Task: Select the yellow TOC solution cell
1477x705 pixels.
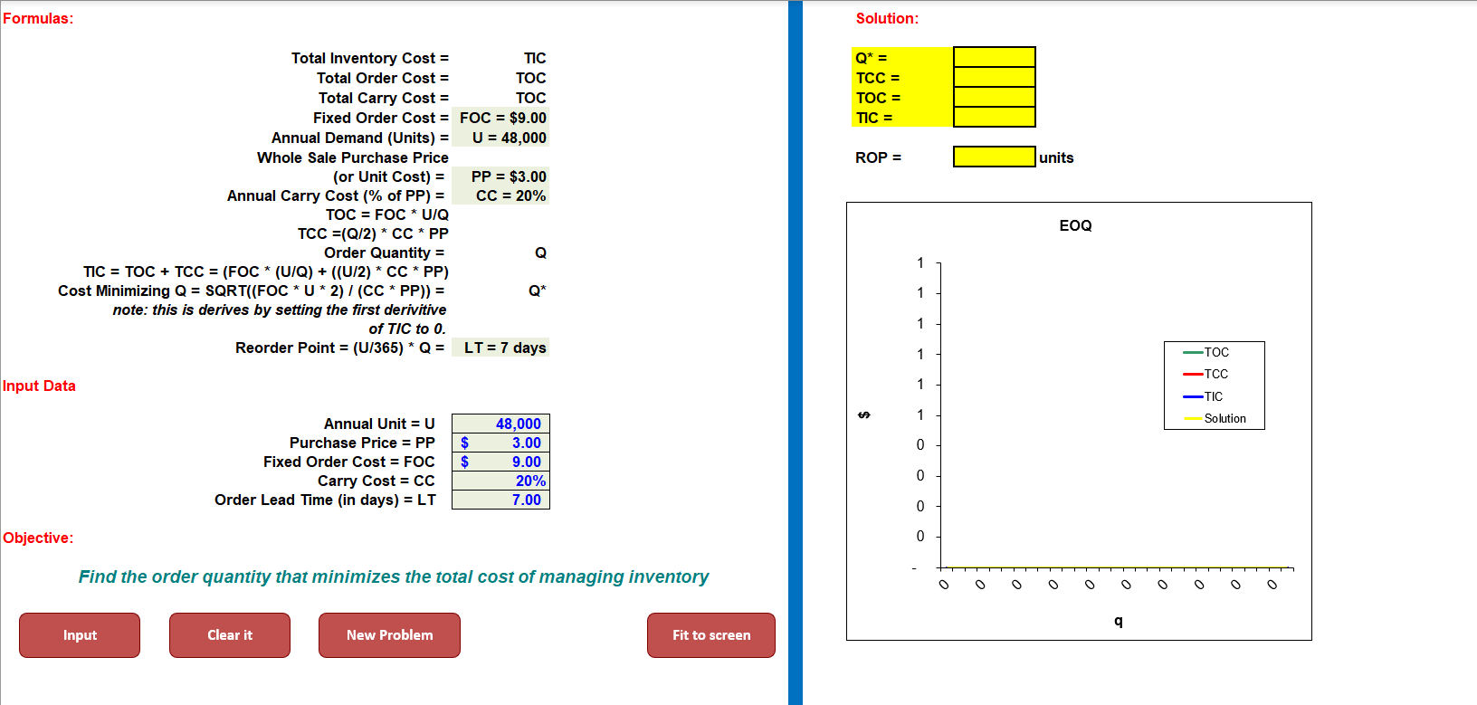Action: (994, 97)
